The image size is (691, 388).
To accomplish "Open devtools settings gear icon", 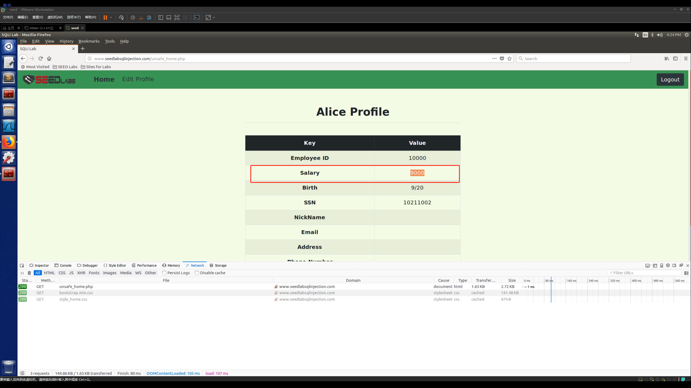I will coord(668,265).
